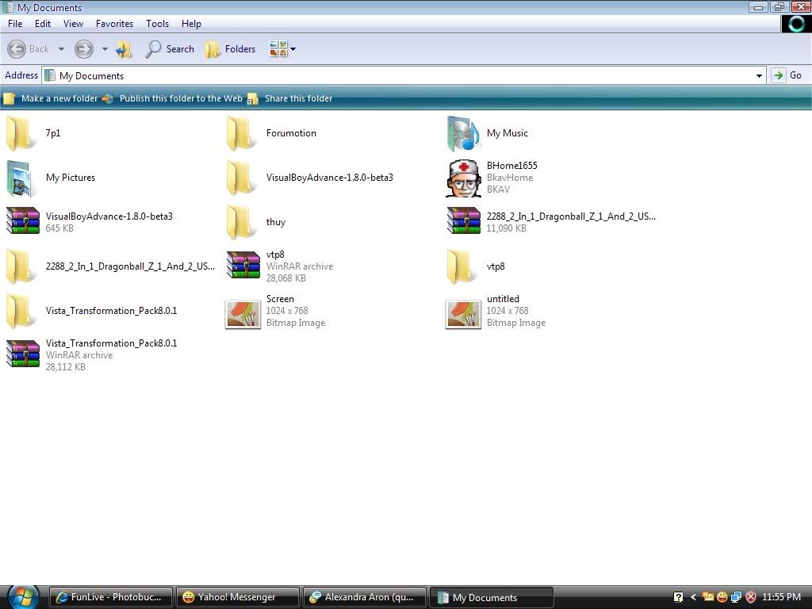Screen dimensions: 812x609
Task: Open the Forward history dropdown arrow
Action: click(x=105, y=49)
